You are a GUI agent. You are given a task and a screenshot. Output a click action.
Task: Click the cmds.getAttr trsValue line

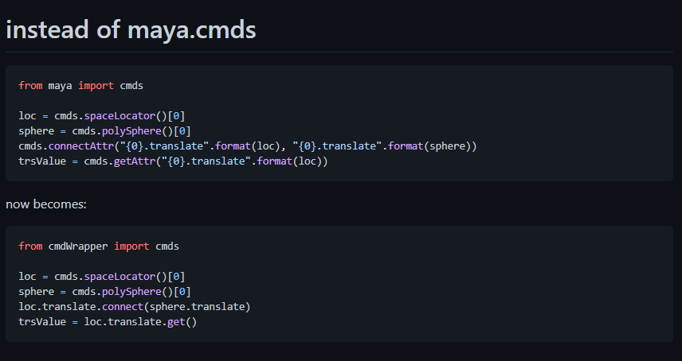[x=173, y=161]
